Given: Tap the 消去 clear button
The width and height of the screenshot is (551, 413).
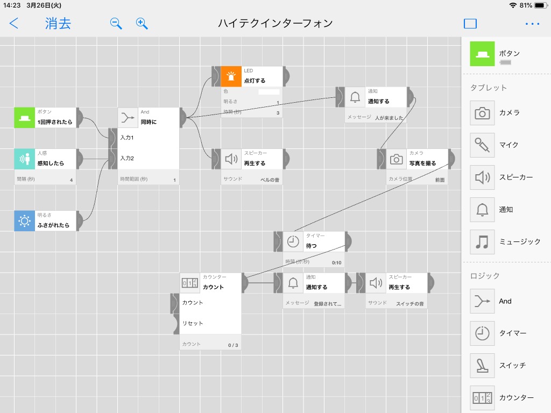Looking at the screenshot, I should click(58, 24).
